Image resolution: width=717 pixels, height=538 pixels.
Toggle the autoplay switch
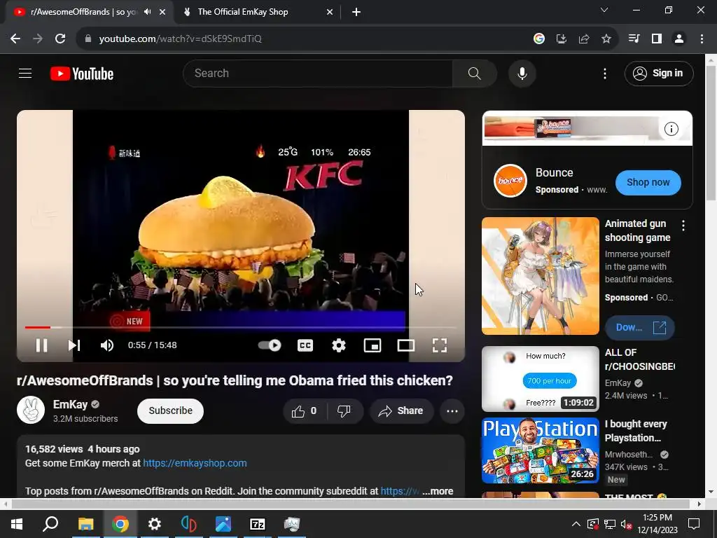coord(270,345)
